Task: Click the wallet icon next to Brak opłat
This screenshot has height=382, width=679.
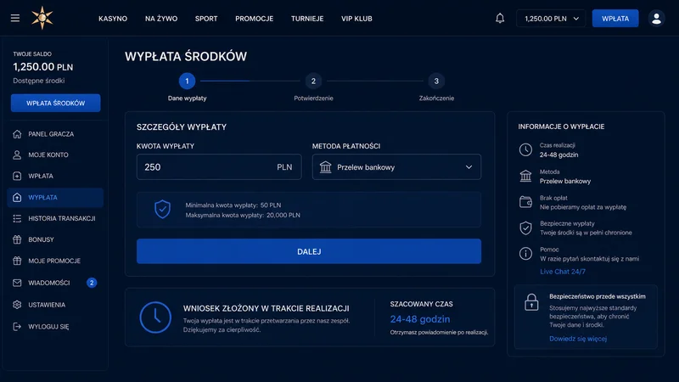Action: (525, 202)
